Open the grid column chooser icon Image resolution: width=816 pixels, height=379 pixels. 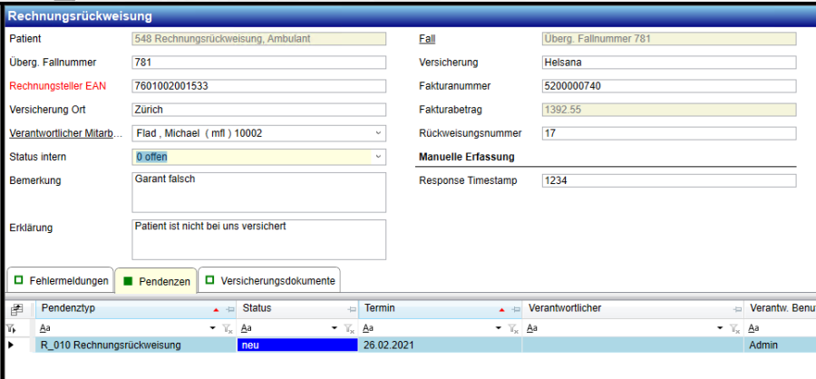pyautogui.click(x=17, y=310)
